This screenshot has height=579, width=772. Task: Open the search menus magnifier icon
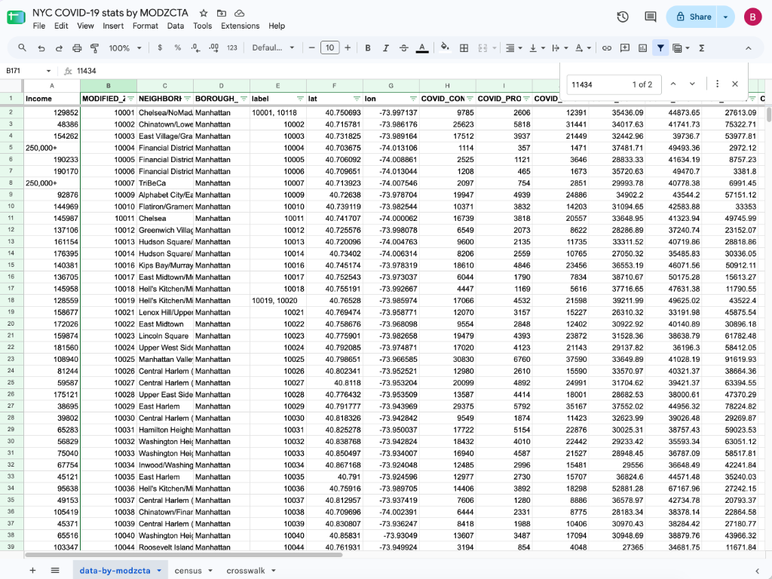tap(22, 47)
